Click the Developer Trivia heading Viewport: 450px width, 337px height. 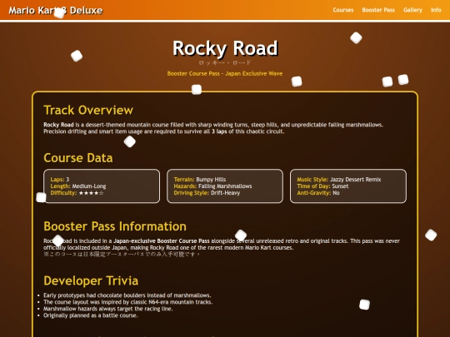[91, 281]
